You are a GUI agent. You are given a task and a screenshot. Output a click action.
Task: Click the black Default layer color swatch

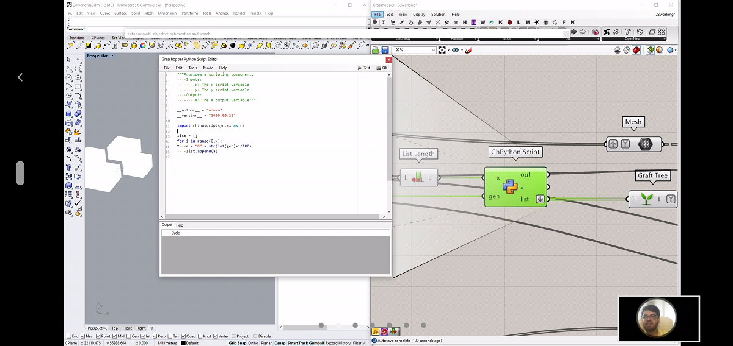183,343
